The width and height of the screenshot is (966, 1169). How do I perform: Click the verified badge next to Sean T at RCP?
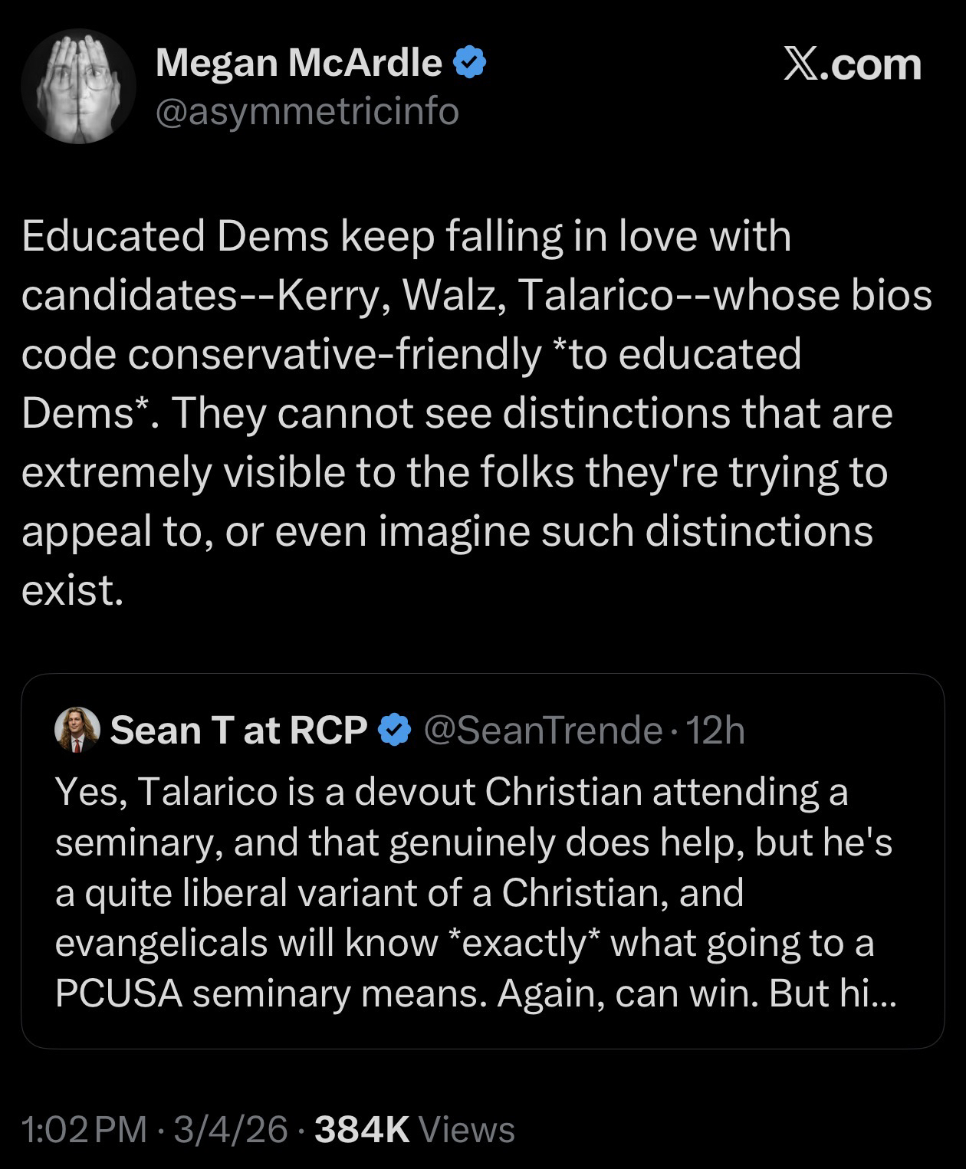[396, 731]
